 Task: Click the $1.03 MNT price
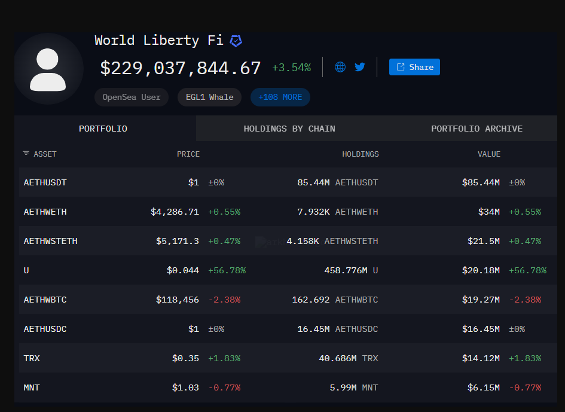click(x=185, y=388)
